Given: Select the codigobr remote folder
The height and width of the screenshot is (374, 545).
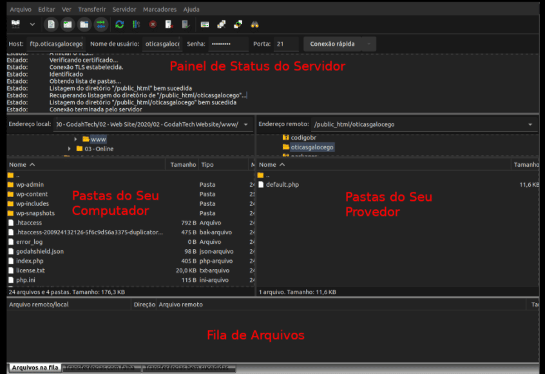Looking at the screenshot, I should [x=300, y=138].
